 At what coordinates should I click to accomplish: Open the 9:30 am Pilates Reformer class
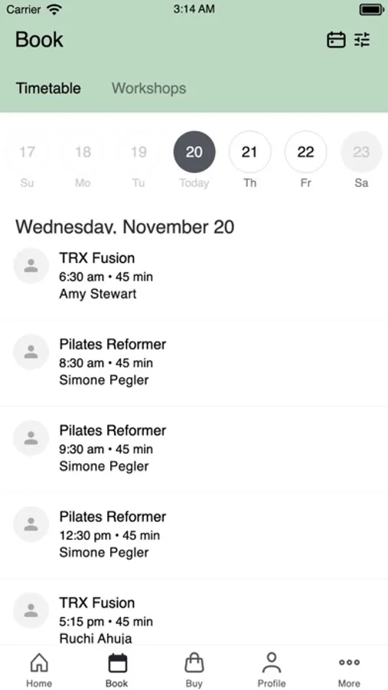194,449
